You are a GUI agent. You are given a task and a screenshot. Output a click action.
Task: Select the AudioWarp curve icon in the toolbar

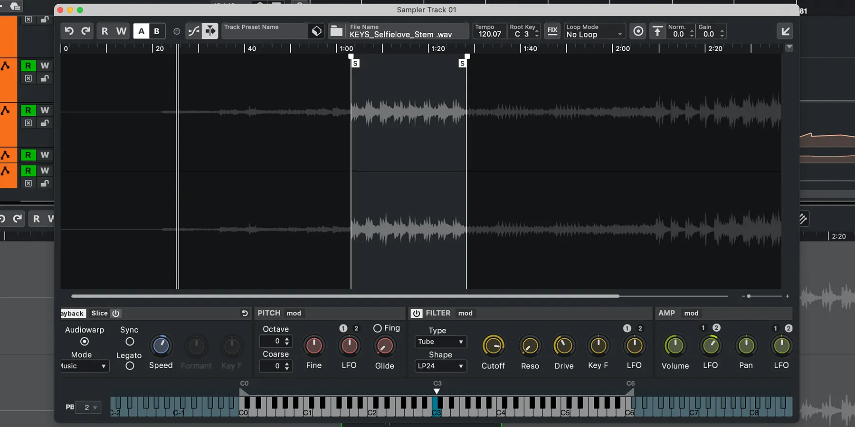pyautogui.click(x=193, y=31)
